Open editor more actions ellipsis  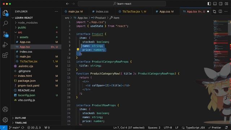226,12
